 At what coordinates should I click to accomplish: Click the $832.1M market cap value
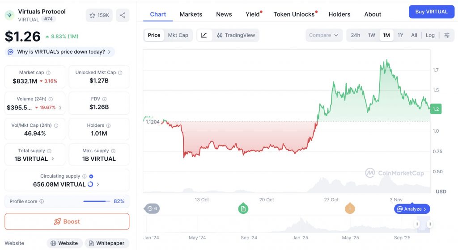(25, 81)
